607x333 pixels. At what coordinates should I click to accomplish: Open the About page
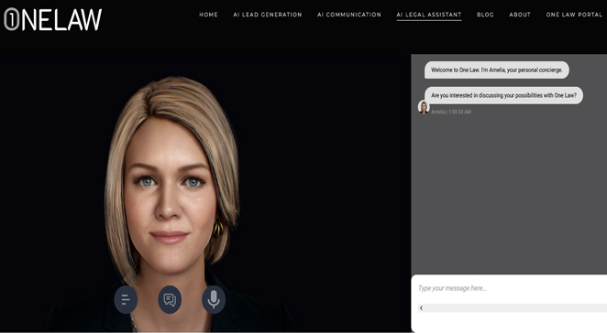pos(520,15)
